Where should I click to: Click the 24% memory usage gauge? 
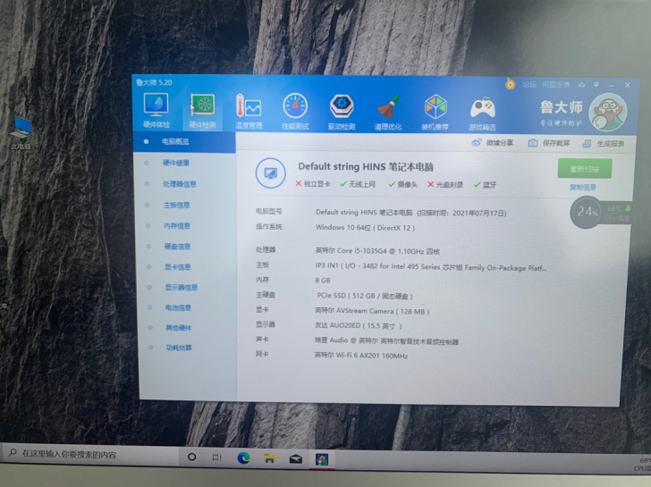click(587, 212)
